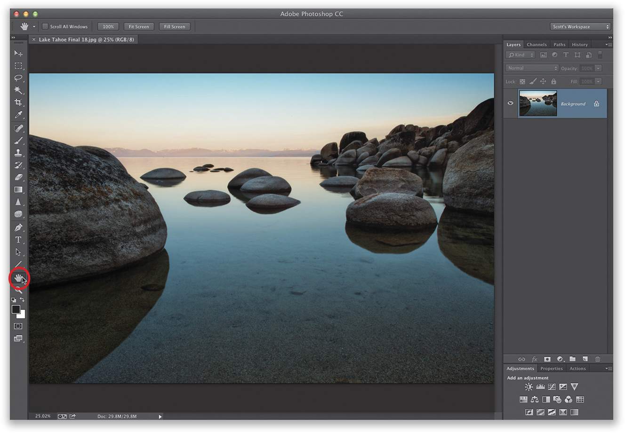Swap foreground and background colors
This screenshot has width=625, height=433.
point(22,299)
